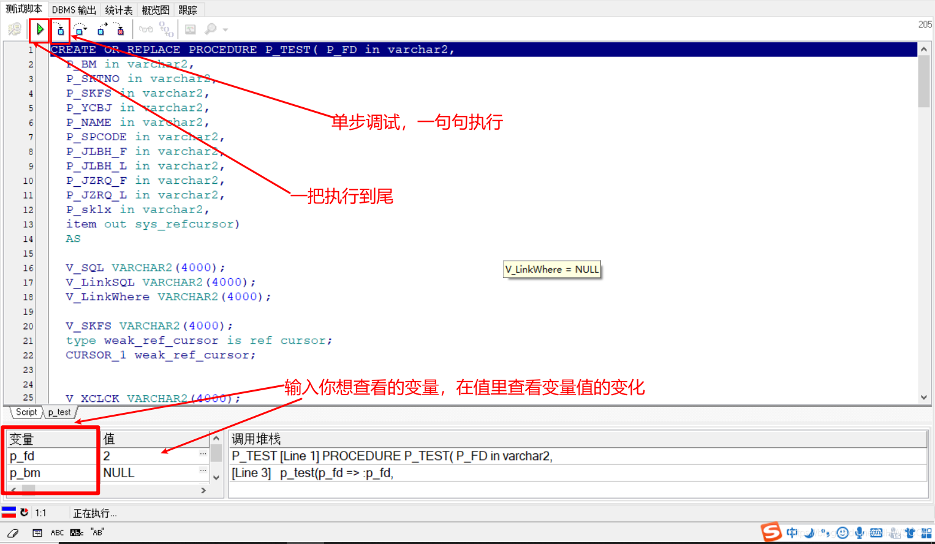Viewport: 935px width, 544px height.
Task: Click the grayed magnifier search icon
Action: pyautogui.click(x=211, y=29)
